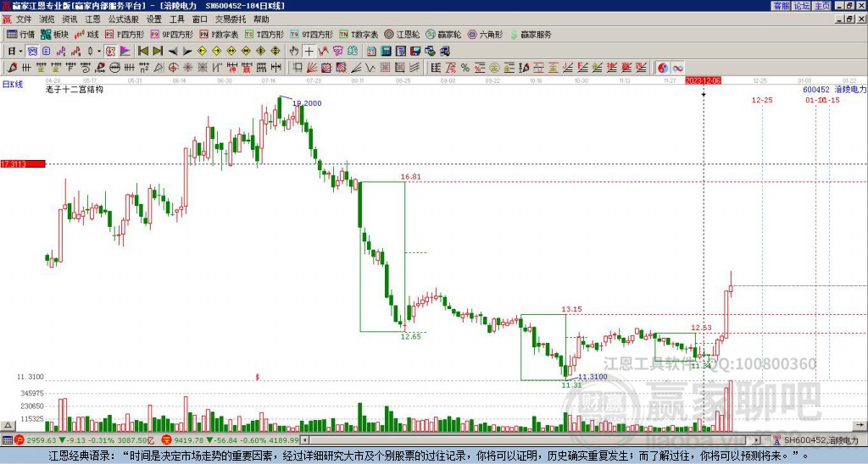The image size is (868, 464).
Task: Click the infinity symbol tool icon
Action: [677, 68]
